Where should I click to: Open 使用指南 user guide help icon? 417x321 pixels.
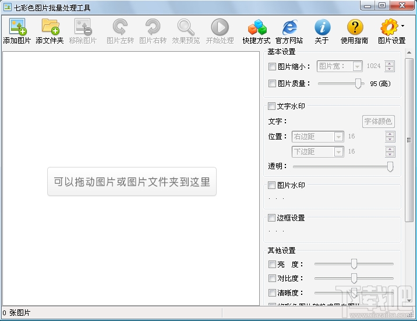coord(355,27)
